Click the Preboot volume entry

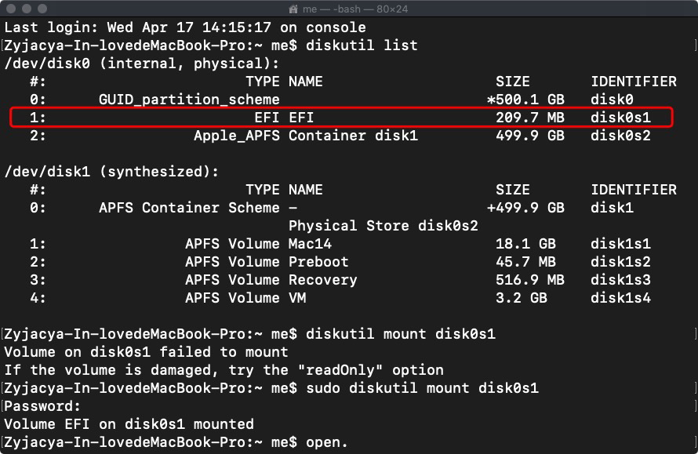point(318,262)
